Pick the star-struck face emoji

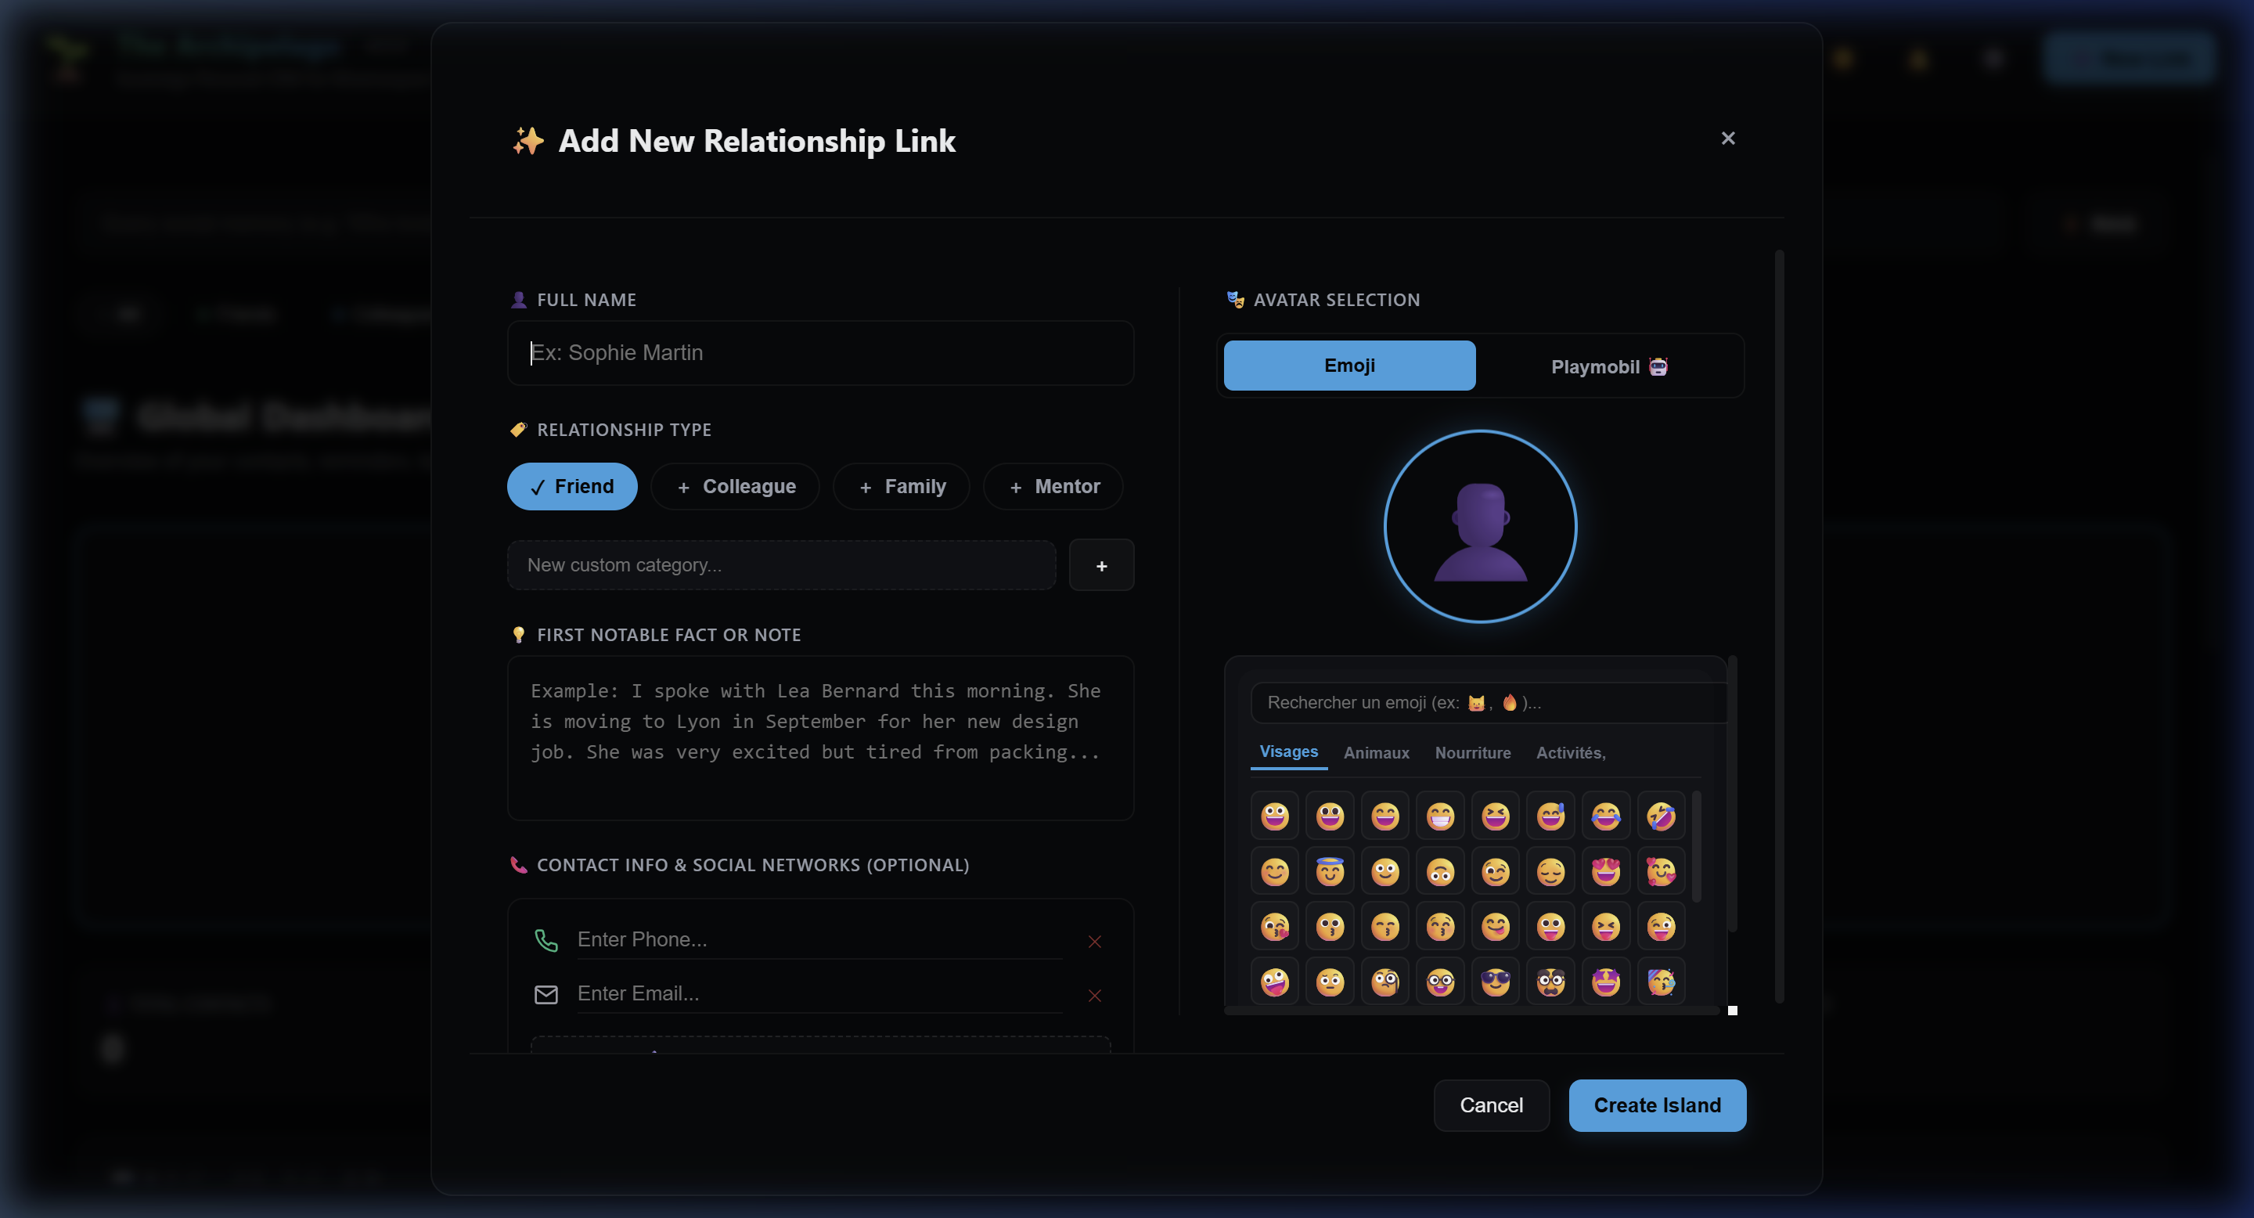1606,982
